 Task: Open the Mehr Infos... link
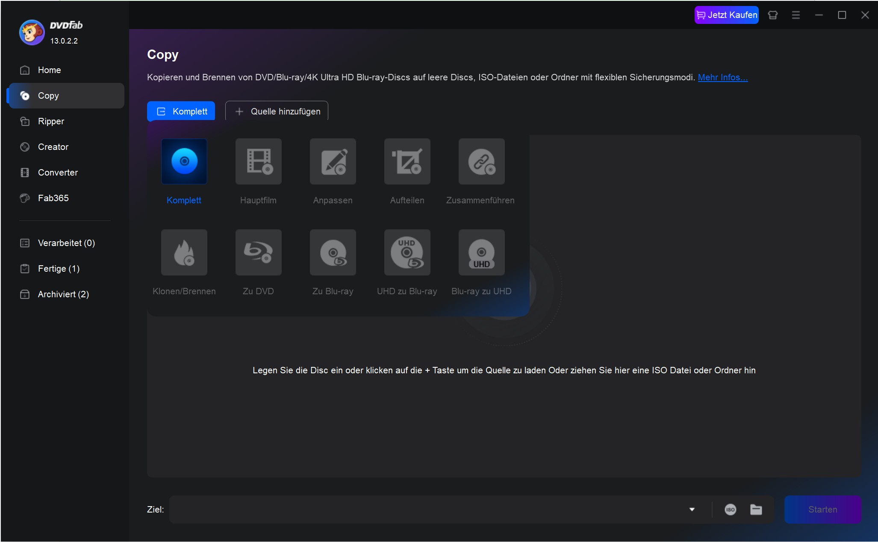coord(723,77)
